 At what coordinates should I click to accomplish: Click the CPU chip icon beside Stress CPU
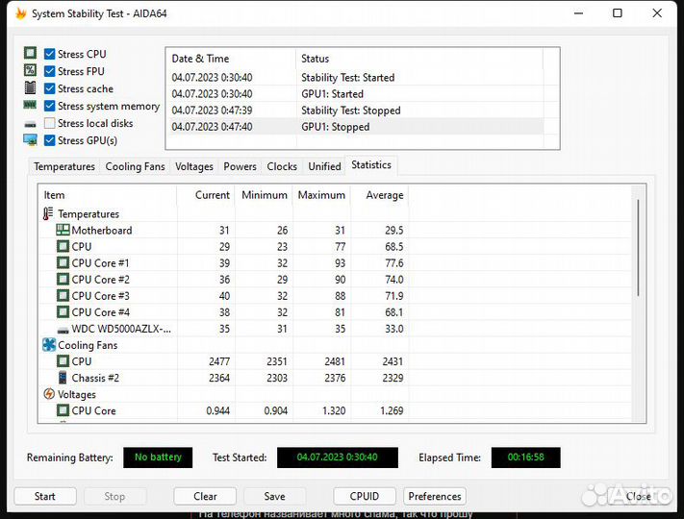click(x=30, y=53)
